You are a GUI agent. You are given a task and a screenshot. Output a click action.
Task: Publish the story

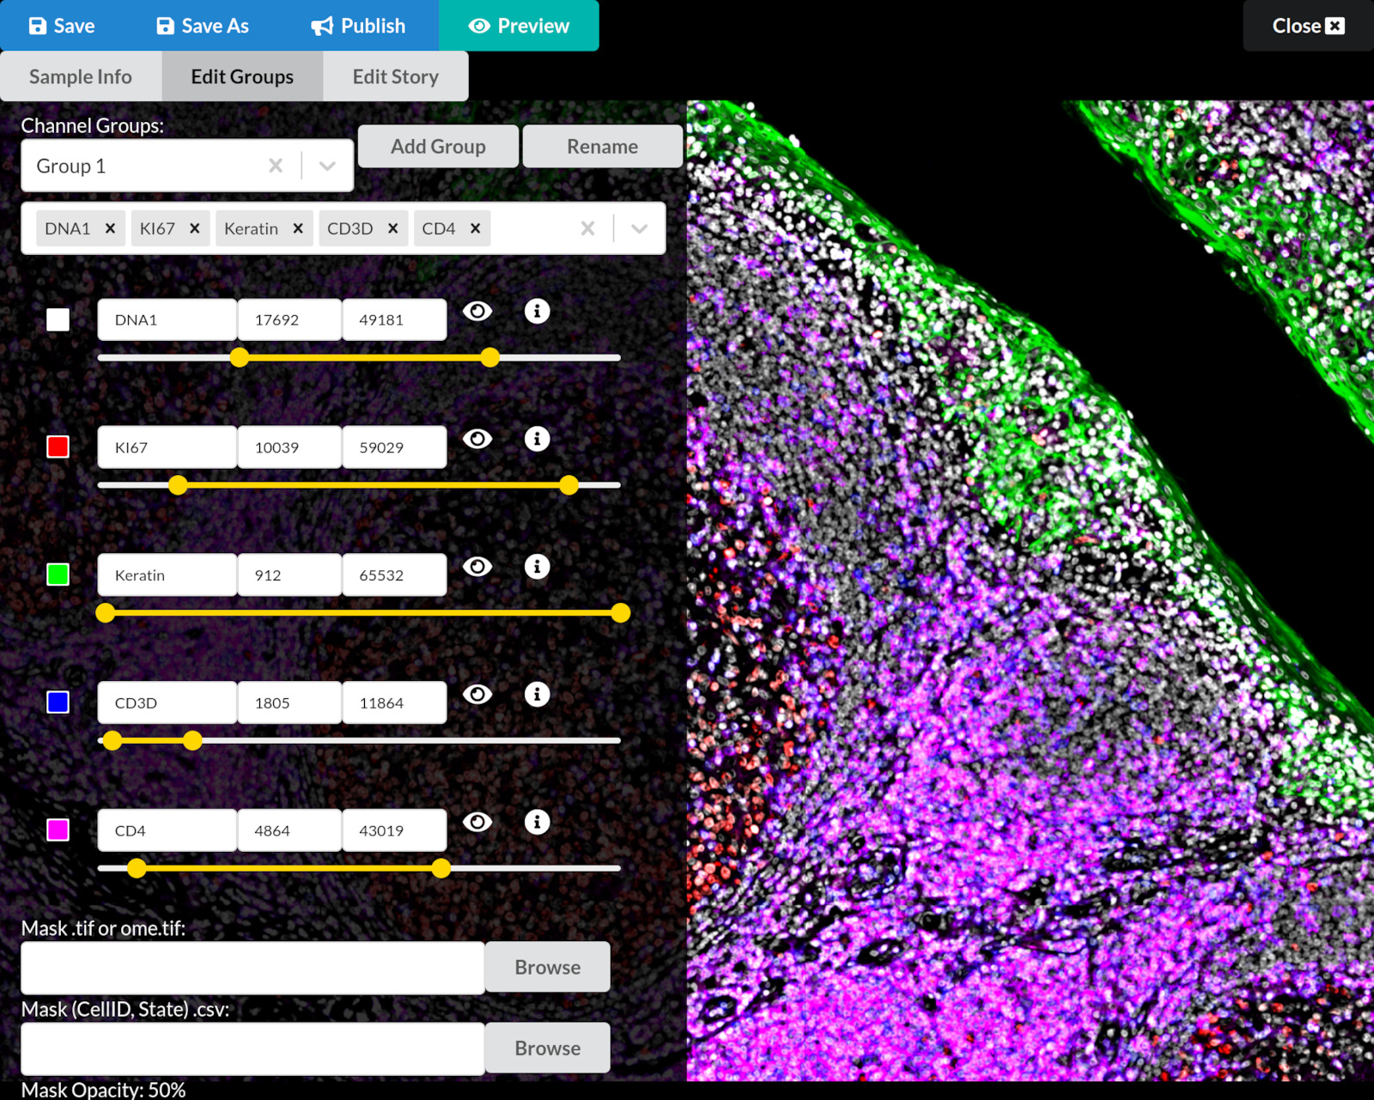pos(358,26)
